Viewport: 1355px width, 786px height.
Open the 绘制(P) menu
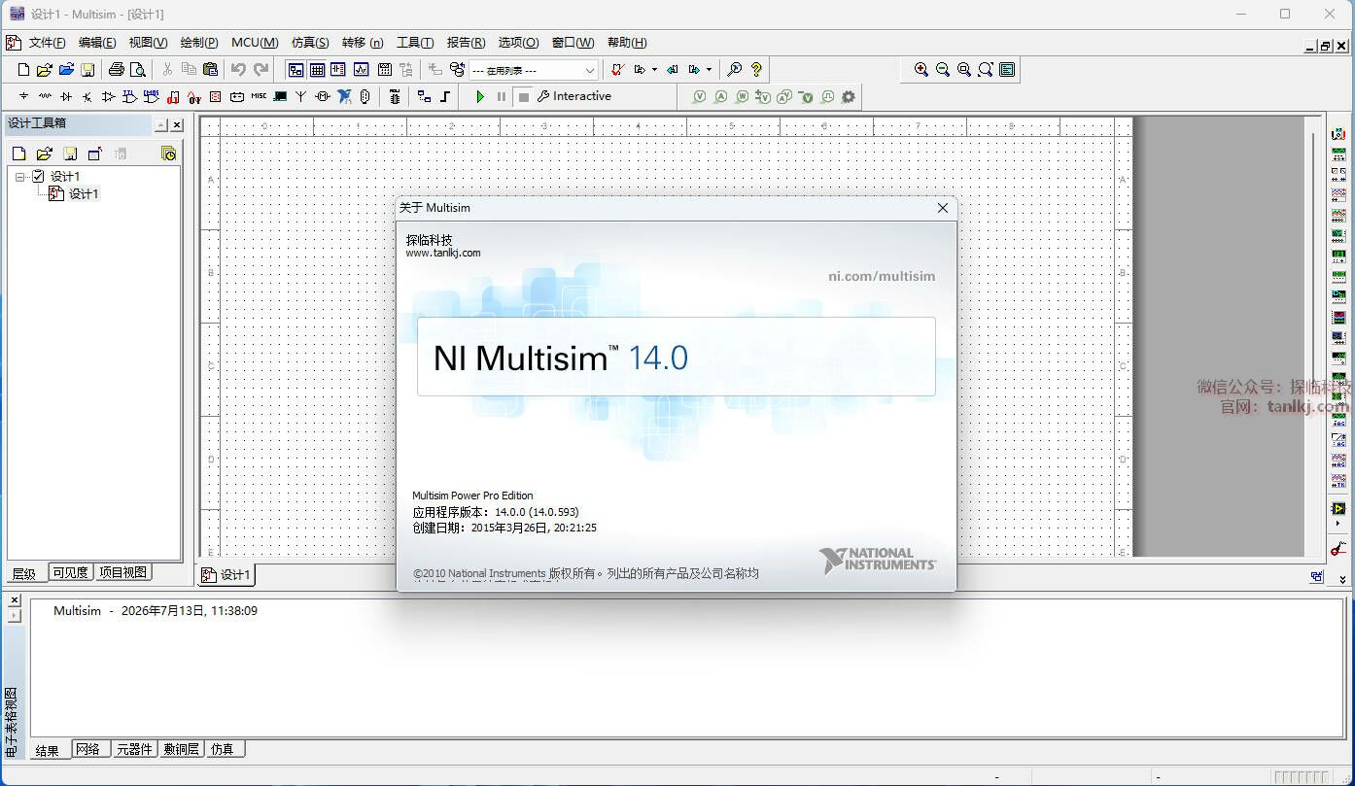[x=199, y=43]
